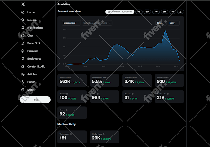Select the 3M time range
210x147 pixels.
click(164, 12)
